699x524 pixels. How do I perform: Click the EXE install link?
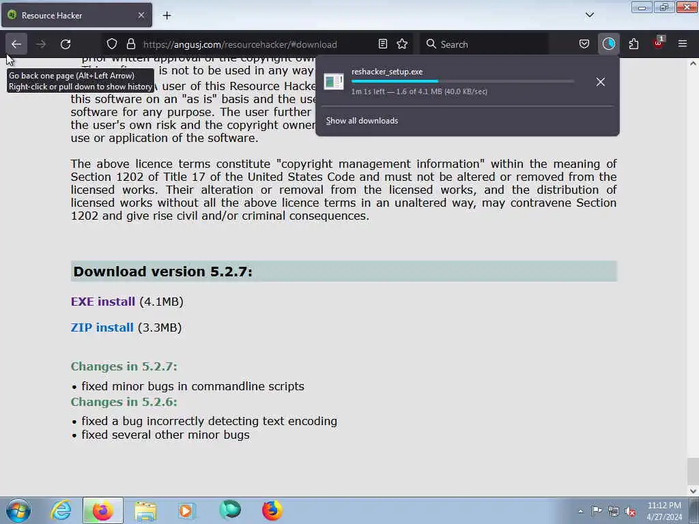point(102,302)
